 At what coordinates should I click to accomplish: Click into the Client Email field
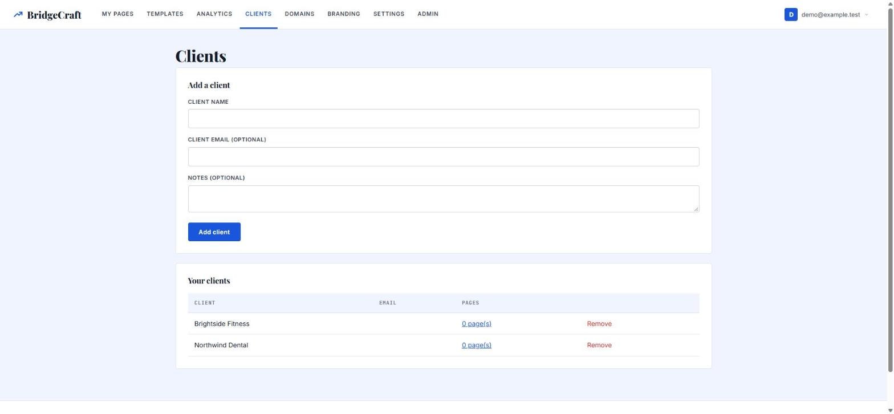[x=444, y=157]
